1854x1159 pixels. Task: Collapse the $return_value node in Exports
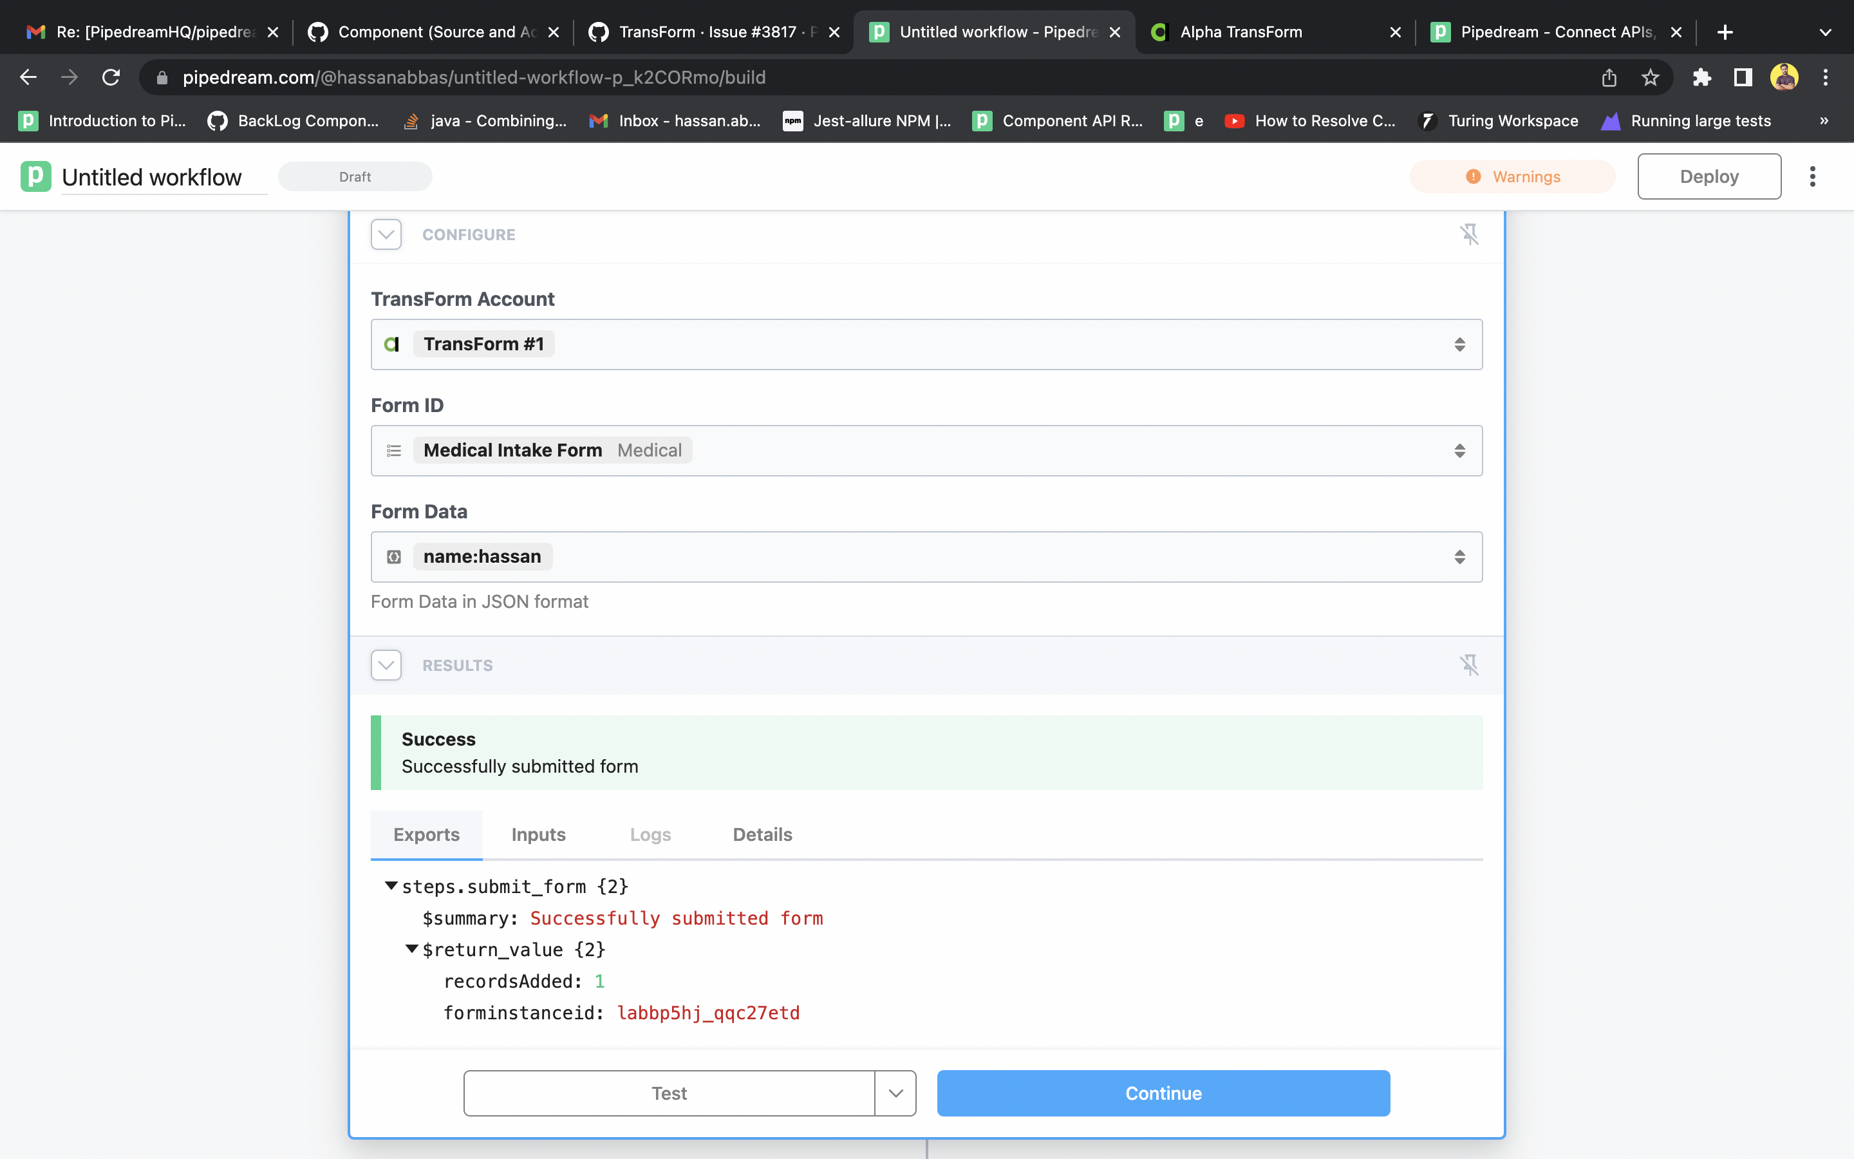pos(411,949)
